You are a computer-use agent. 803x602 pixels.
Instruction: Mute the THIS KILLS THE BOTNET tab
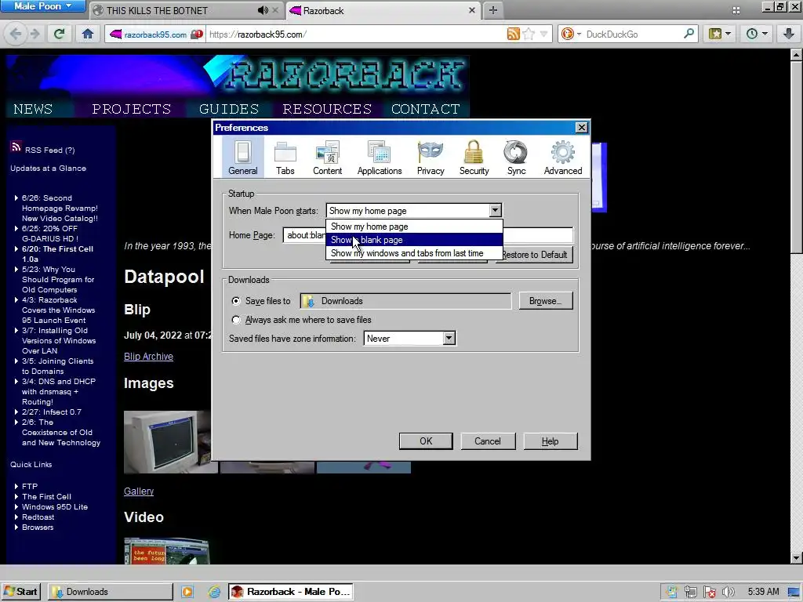click(263, 10)
